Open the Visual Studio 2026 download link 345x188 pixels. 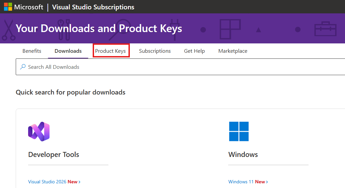click(x=47, y=182)
